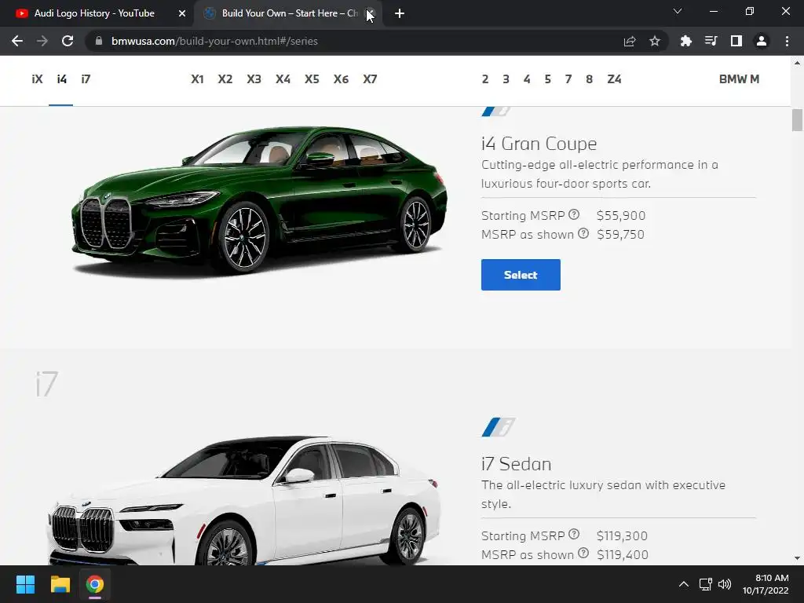Click the BMW i badge above i7 Sedan

coord(498,427)
